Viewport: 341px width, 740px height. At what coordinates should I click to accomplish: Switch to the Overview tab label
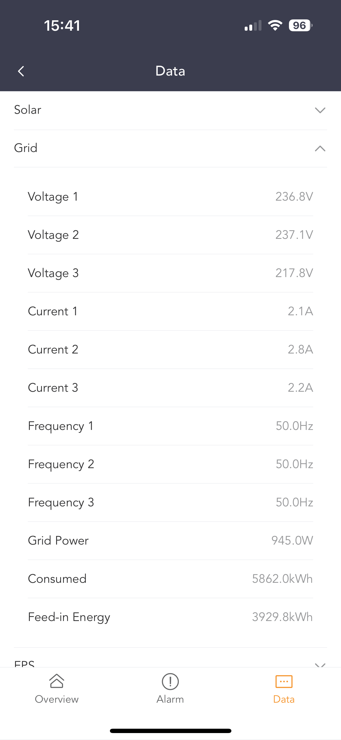tap(57, 699)
